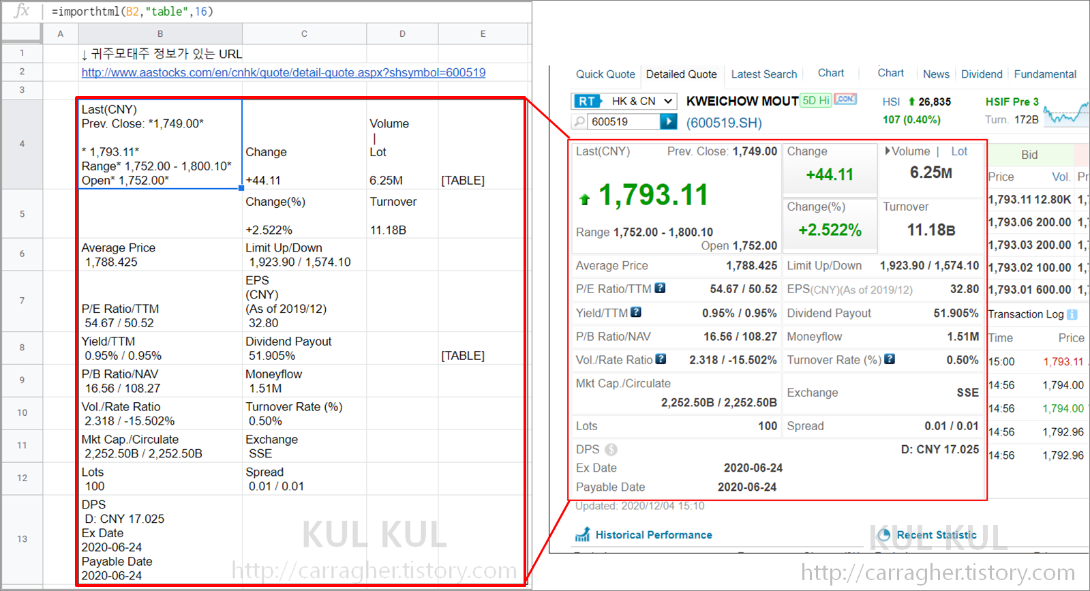Image resolution: width=1090 pixels, height=591 pixels.
Task: Click the Bid column header
Action: coord(1029,155)
